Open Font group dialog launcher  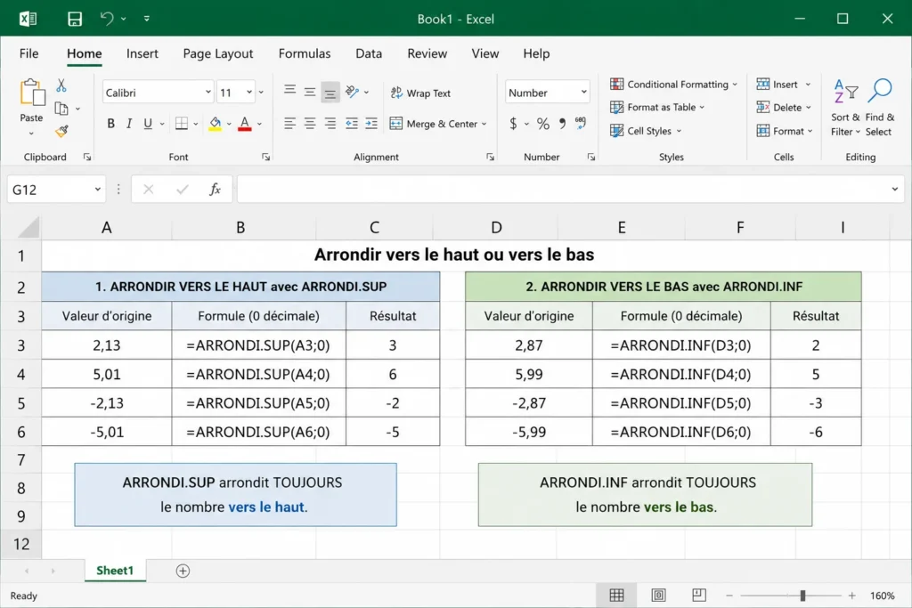coord(265,157)
